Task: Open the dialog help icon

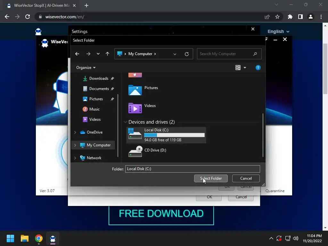Action: pos(258,68)
